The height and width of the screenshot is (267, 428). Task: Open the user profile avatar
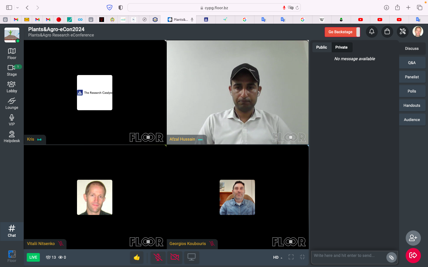pyautogui.click(x=418, y=31)
